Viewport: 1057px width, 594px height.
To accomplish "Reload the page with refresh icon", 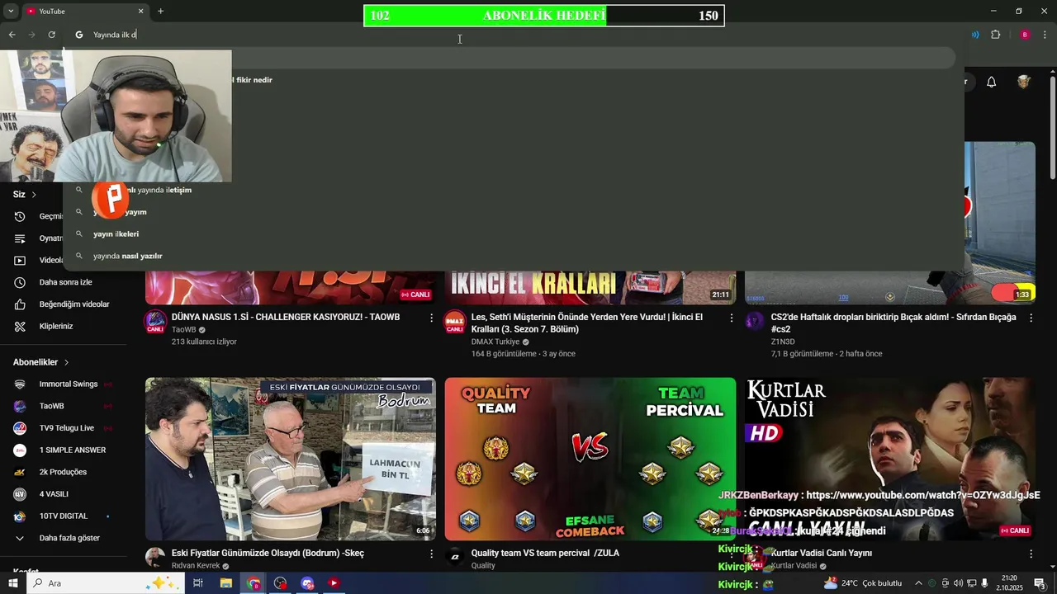I will (51, 35).
